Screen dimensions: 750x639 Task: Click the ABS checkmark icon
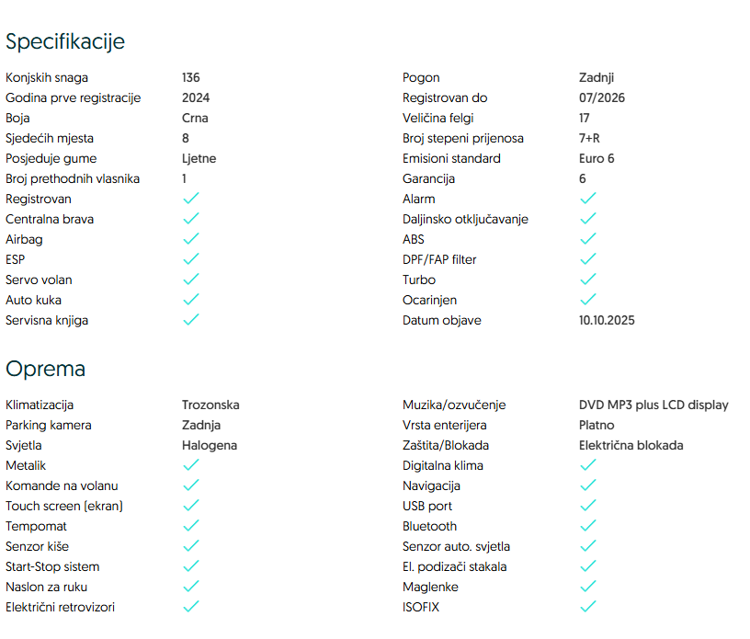[x=588, y=239]
